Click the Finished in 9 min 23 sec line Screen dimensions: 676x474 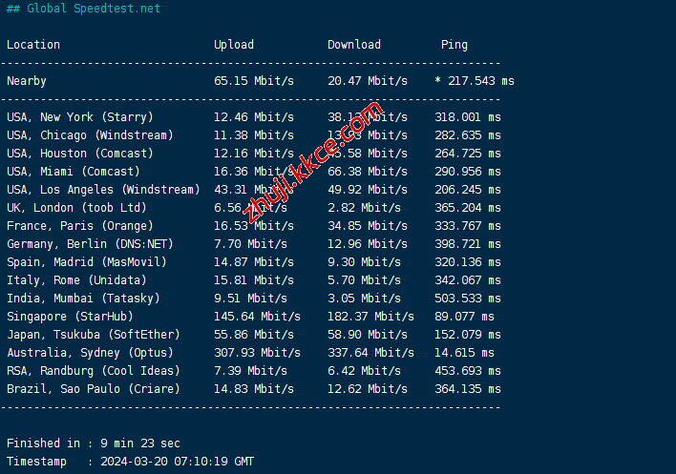[94, 443]
